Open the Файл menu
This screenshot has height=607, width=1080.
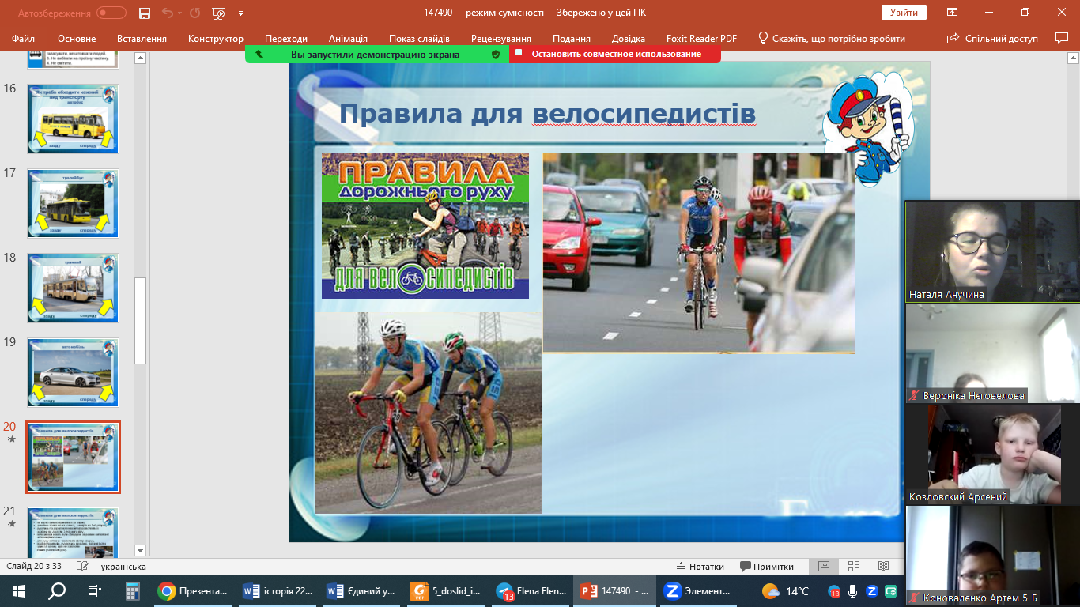coord(24,39)
